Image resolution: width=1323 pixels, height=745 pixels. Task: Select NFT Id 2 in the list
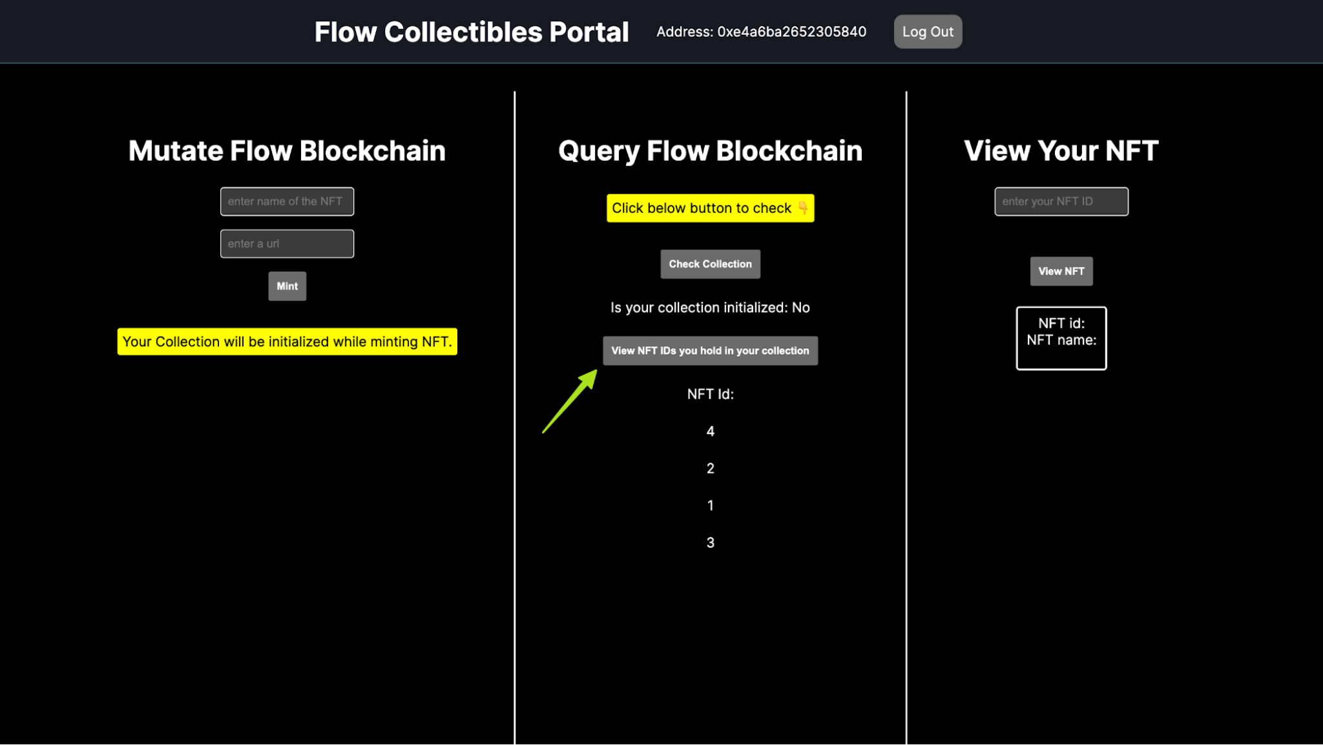tap(710, 468)
